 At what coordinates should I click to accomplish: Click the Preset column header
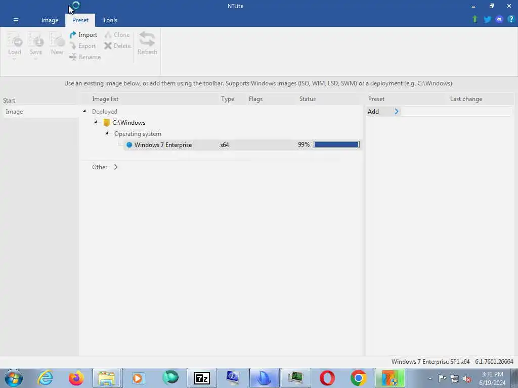click(x=376, y=99)
